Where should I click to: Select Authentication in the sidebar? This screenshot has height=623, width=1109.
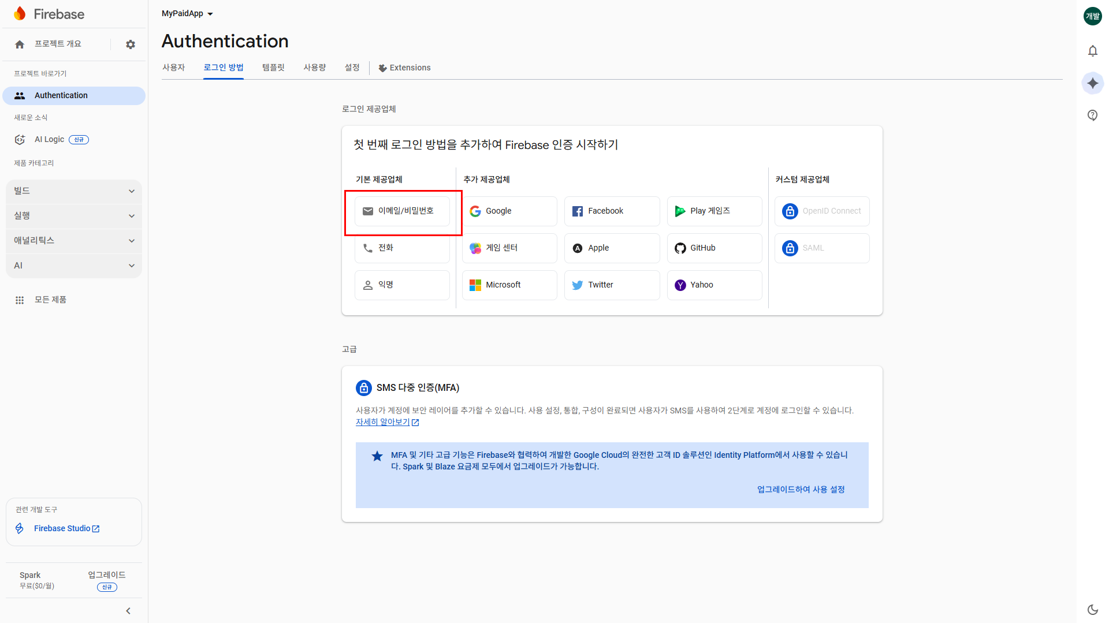[x=74, y=96]
